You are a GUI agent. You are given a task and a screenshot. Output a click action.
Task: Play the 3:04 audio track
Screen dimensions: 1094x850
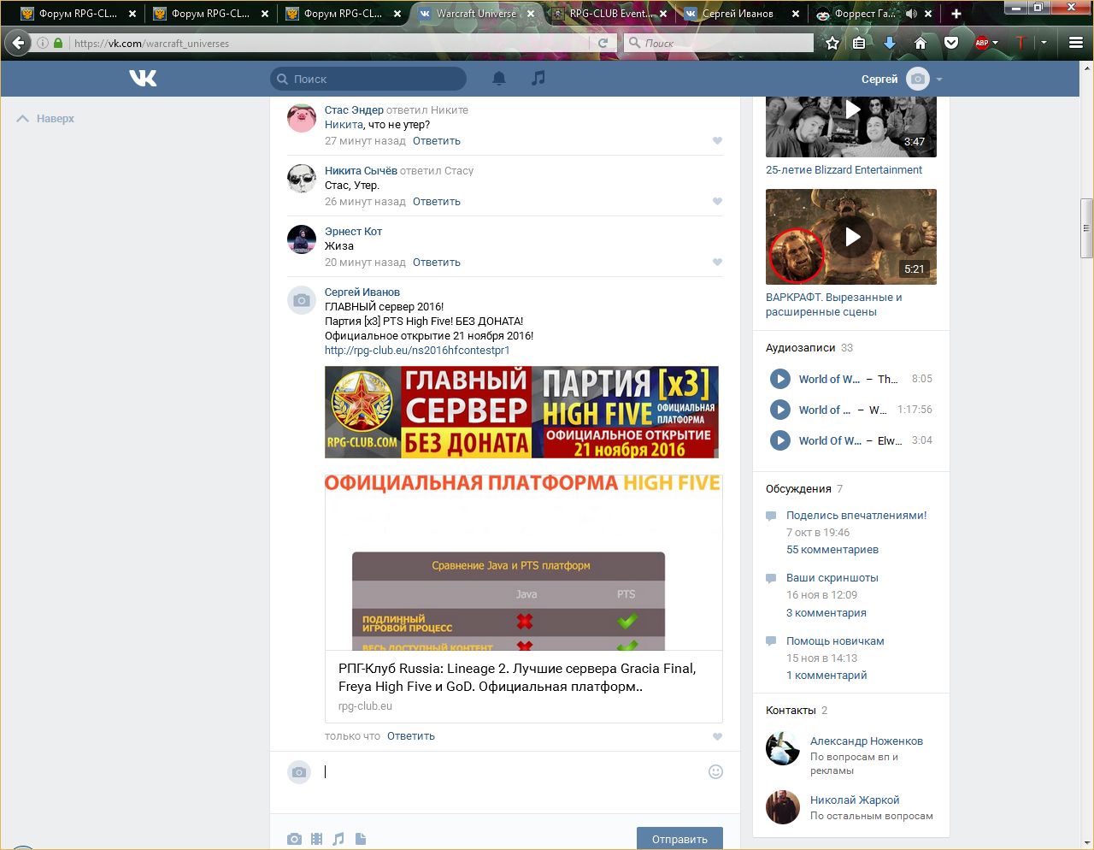click(780, 440)
